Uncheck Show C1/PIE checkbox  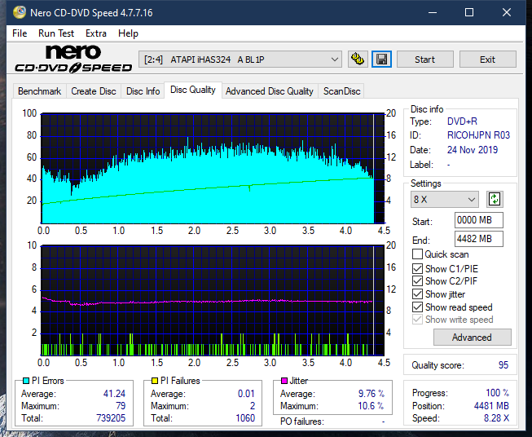417,268
